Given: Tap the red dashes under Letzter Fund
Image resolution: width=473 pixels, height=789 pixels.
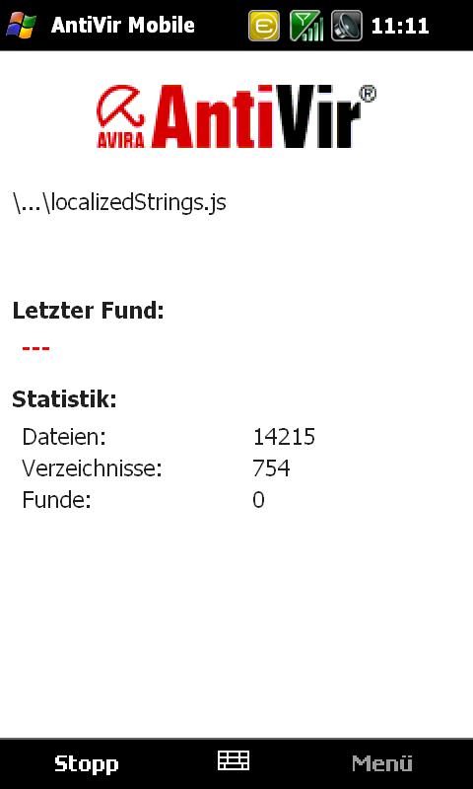Looking at the screenshot, I should 35,348.
